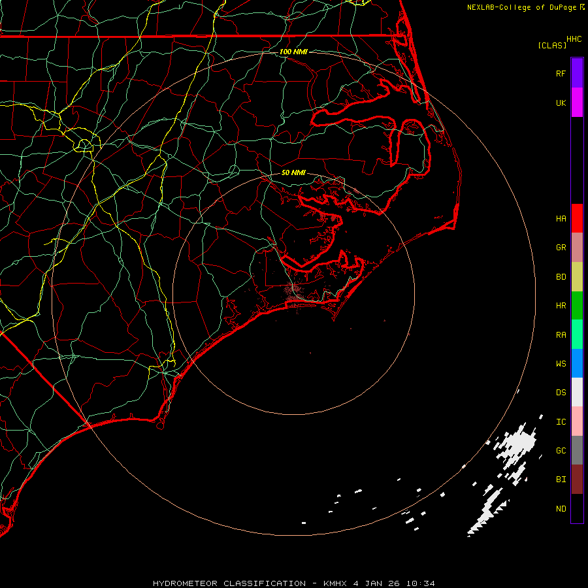Click the HHC product code text
Image resolution: width=588 pixels, height=588 pixels.
[x=574, y=39]
